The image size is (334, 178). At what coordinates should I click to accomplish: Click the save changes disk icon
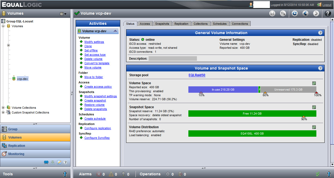coord(272,13)
